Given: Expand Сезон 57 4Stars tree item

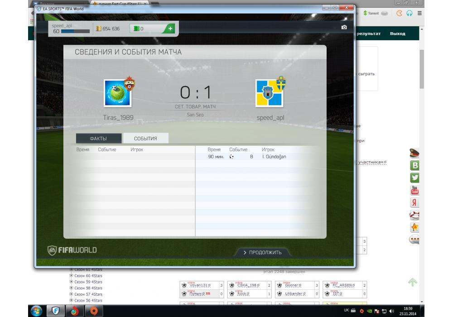Looking at the screenshot, I should pyautogui.click(x=71, y=294).
